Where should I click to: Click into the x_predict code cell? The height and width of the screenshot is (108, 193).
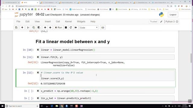tap(107, 91)
